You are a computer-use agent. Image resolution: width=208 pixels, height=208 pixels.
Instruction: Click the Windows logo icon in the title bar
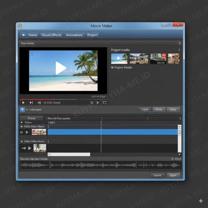click(20, 26)
